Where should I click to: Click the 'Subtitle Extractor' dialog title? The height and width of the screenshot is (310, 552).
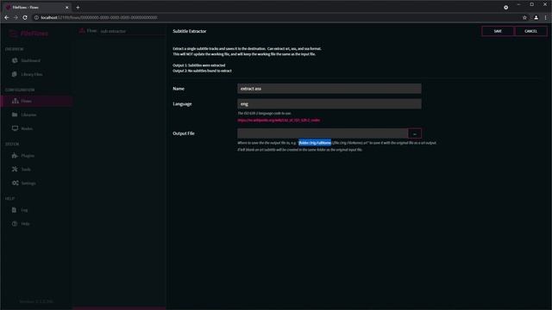coord(190,31)
